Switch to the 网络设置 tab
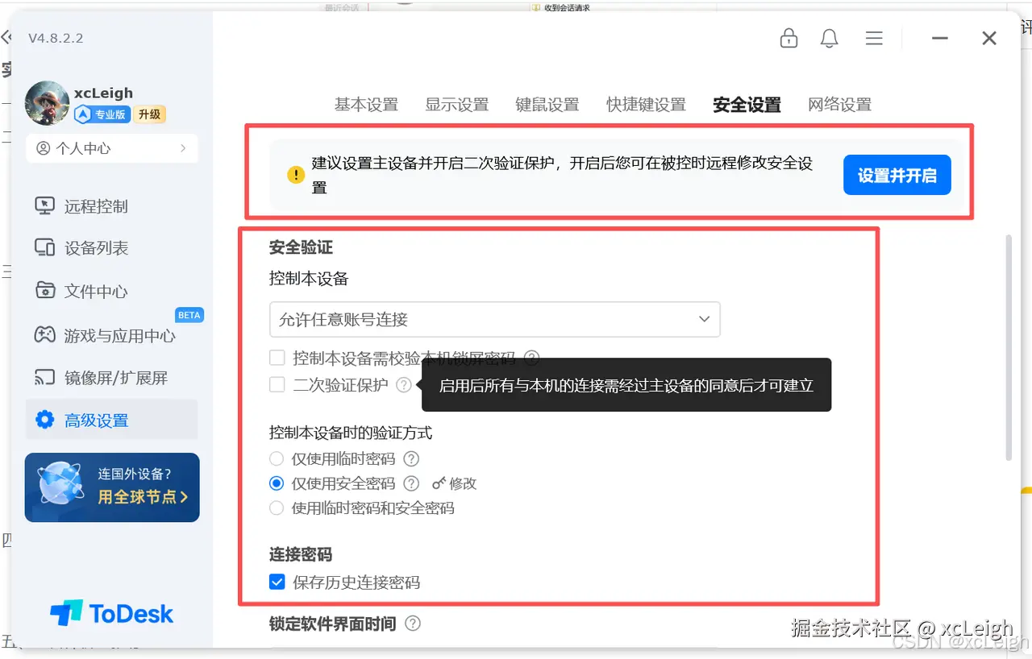Image resolution: width=1032 pixels, height=659 pixels. (838, 104)
